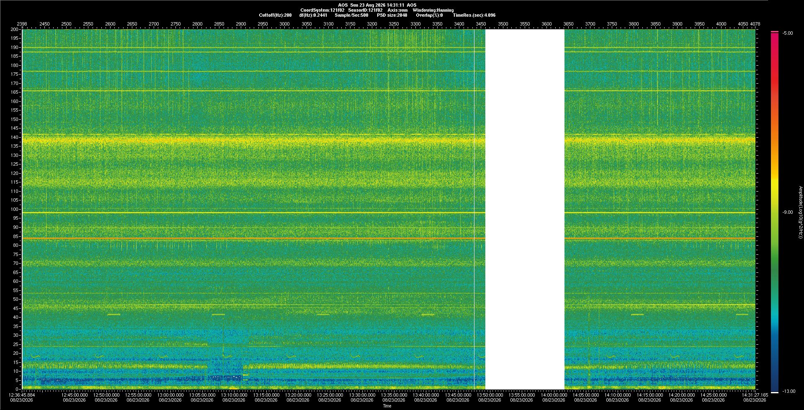
Task: Click the 3800 tick label on top axis
Action: (634, 24)
